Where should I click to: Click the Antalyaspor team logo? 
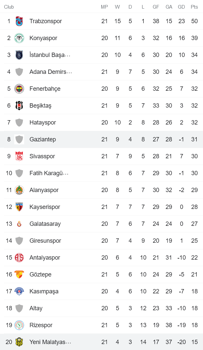20,257
